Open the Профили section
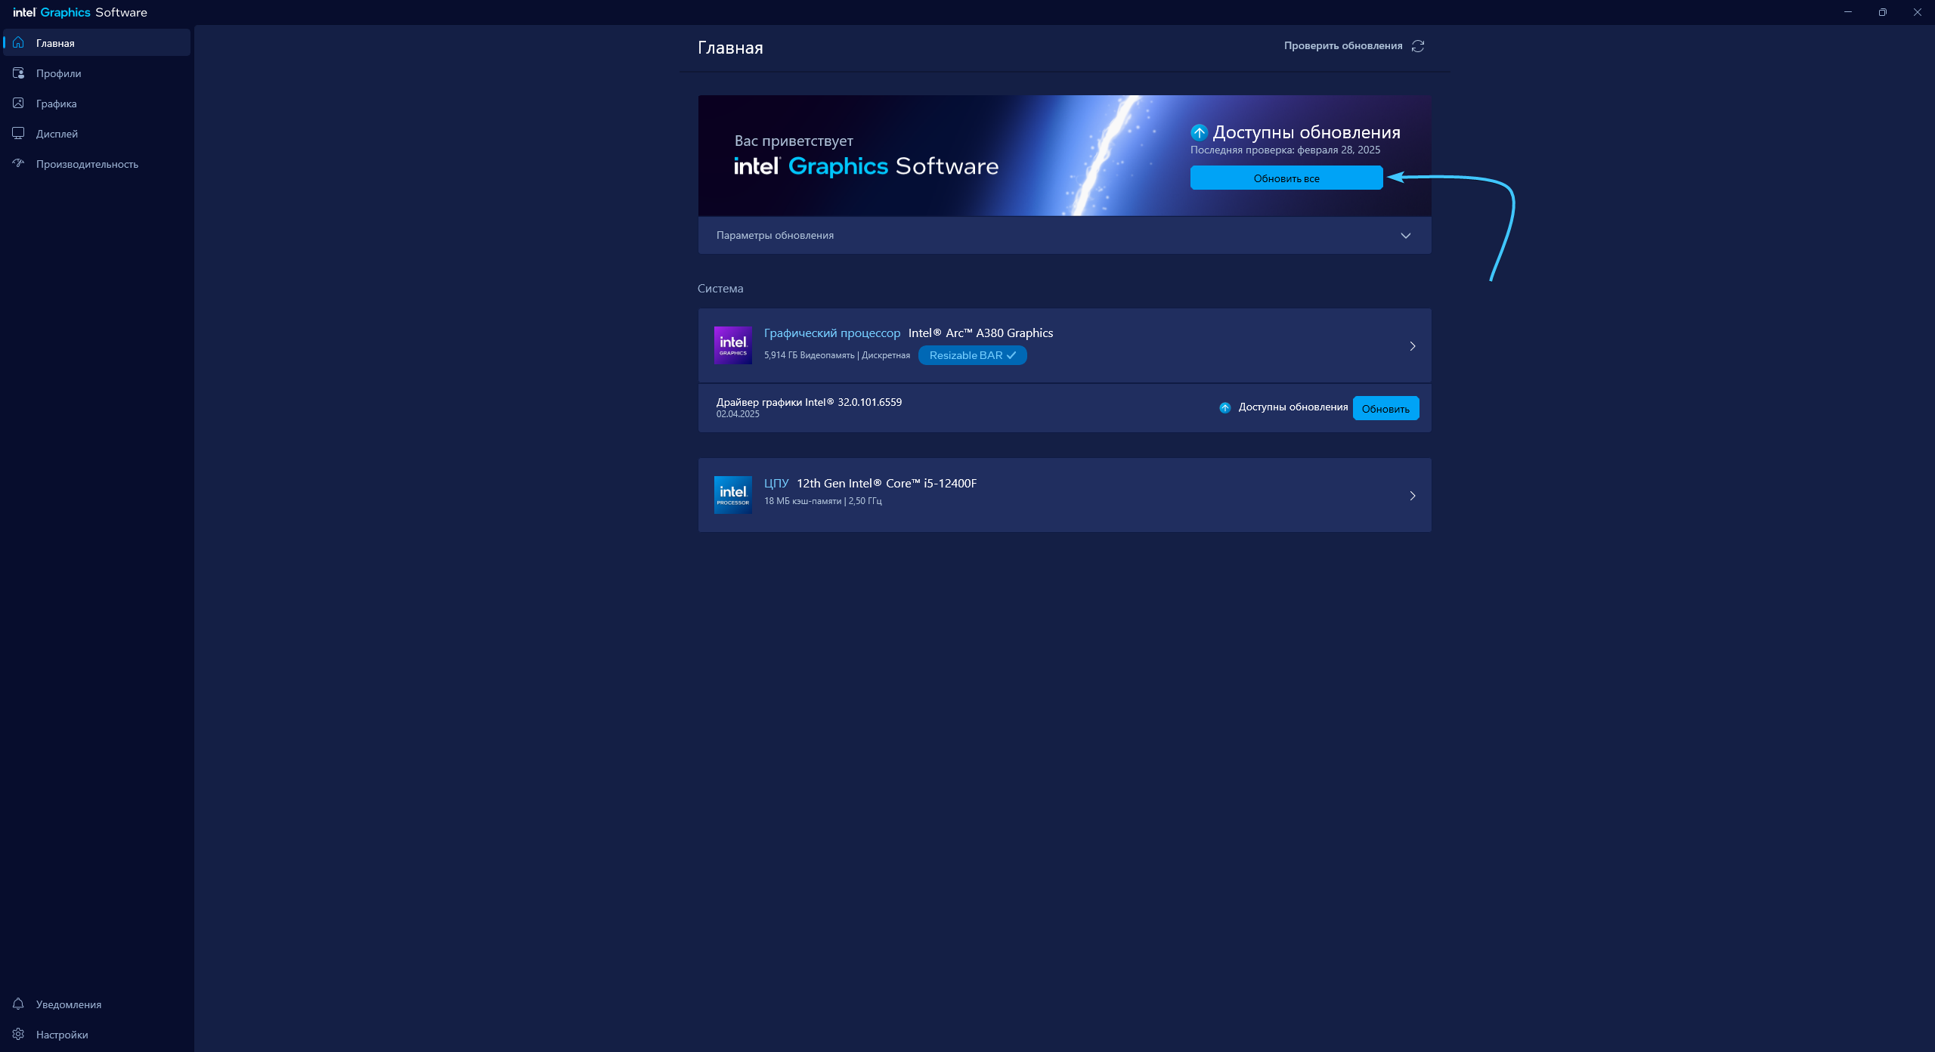The image size is (1935, 1052). tap(97, 73)
